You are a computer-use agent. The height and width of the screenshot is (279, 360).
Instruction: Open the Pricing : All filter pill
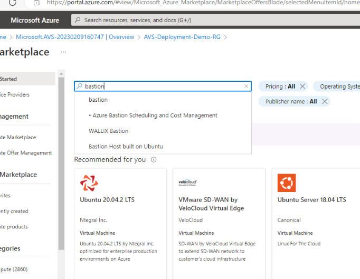[280, 86]
